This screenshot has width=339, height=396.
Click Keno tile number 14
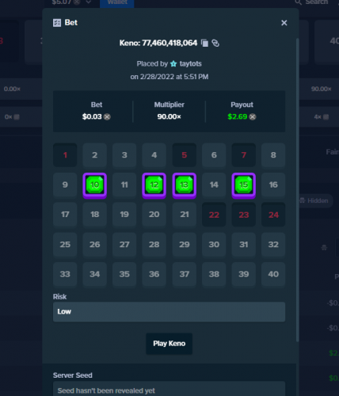coord(214,185)
